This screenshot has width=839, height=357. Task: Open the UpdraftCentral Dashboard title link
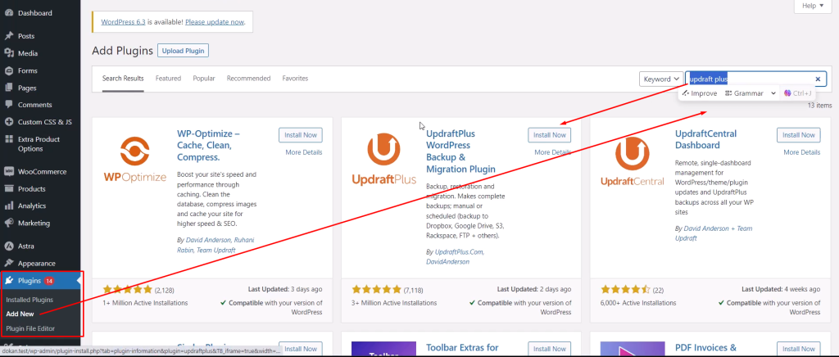coord(705,139)
